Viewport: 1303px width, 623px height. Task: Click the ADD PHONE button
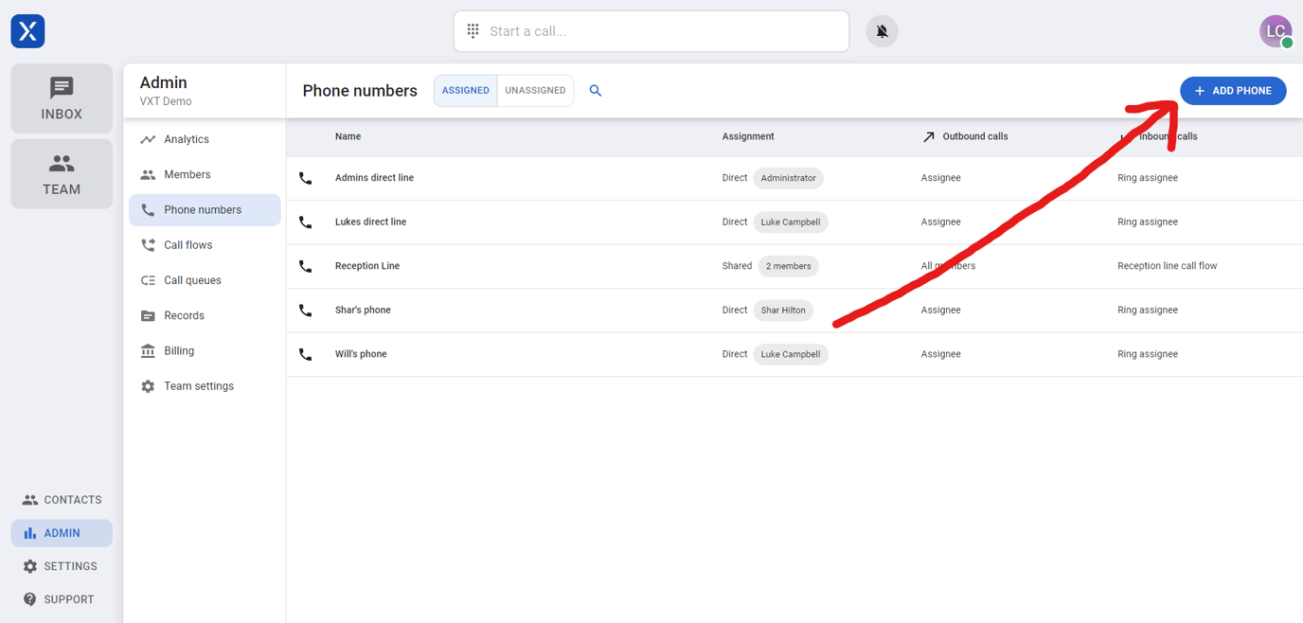pyautogui.click(x=1232, y=90)
